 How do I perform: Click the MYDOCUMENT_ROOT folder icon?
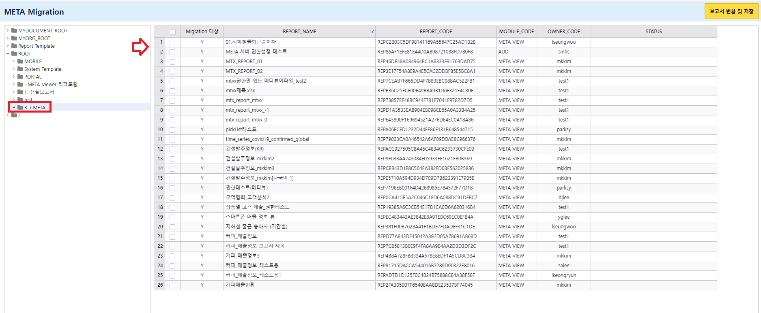tap(14, 30)
